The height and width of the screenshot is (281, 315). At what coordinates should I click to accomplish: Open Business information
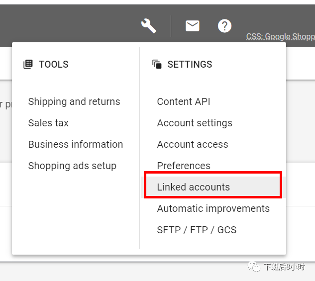pyautogui.click(x=76, y=144)
